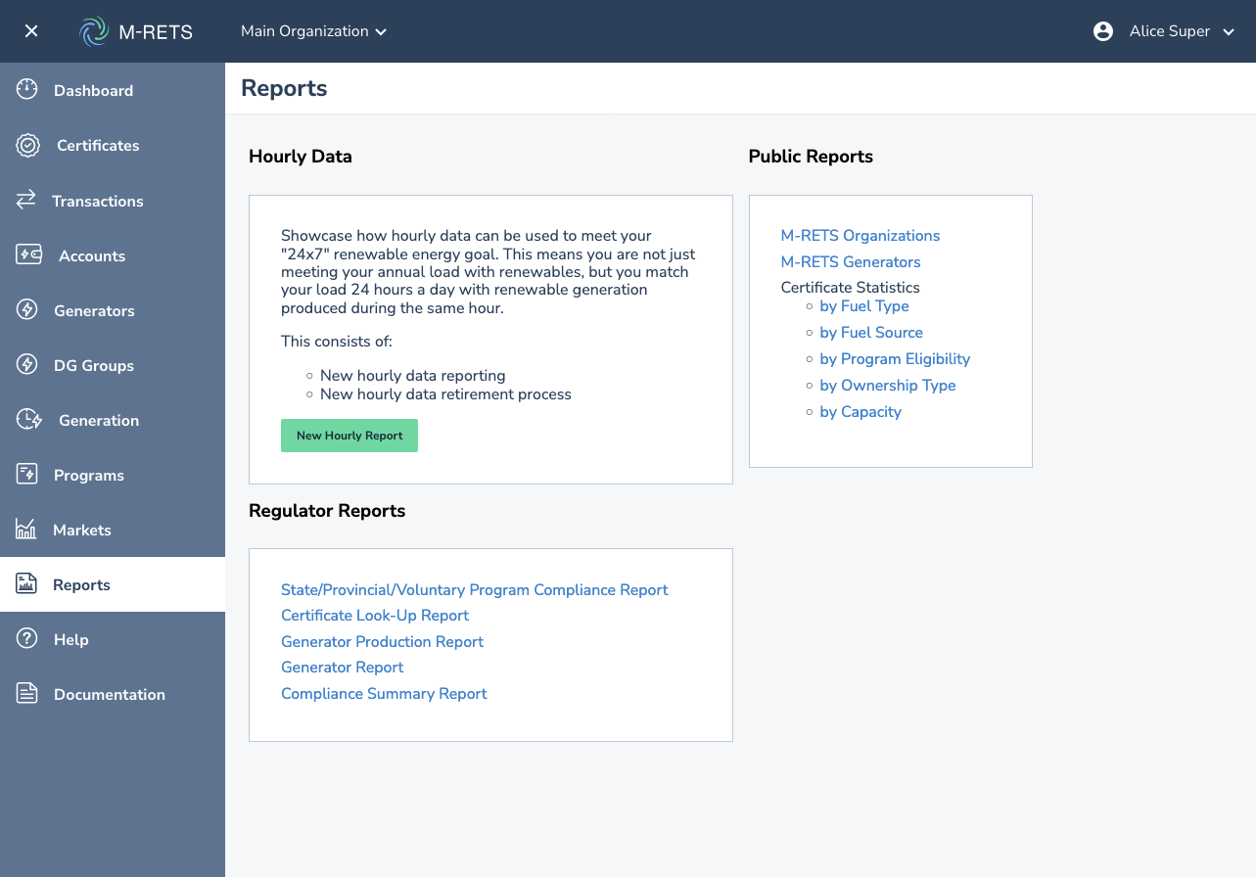Open the Programs sidebar item

[x=113, y=474]
